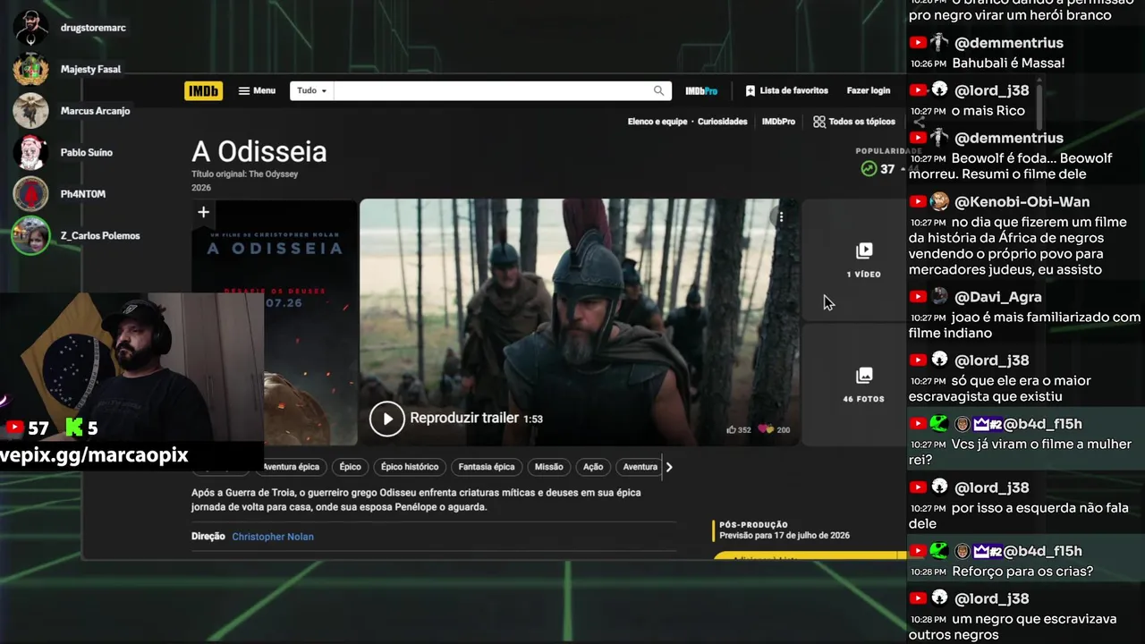Open @Davi_Agra chat username
This screenshot has height=644, width=1145.
[x=998, y=297]
